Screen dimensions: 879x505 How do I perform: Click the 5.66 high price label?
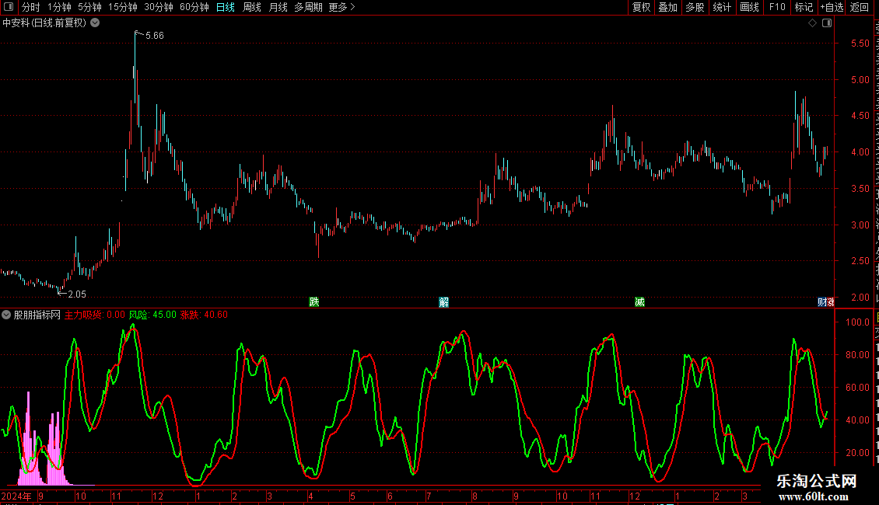click(155, 35)
